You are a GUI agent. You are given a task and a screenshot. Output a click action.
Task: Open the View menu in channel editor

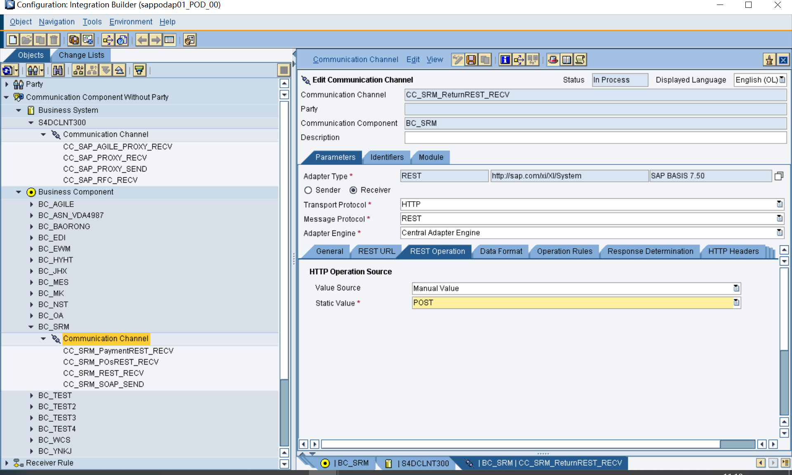[x=435, y=60]
